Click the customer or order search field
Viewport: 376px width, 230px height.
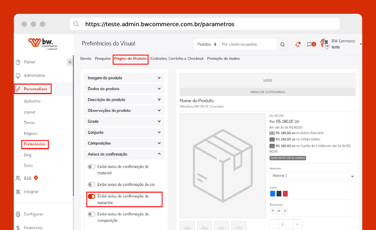[248, 44]
